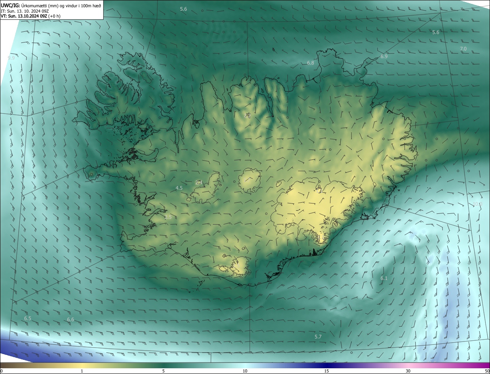Screen dimensions: 490x374
Task: Click the 6.9 value label on the map
Action: click(x=384, y=56)
